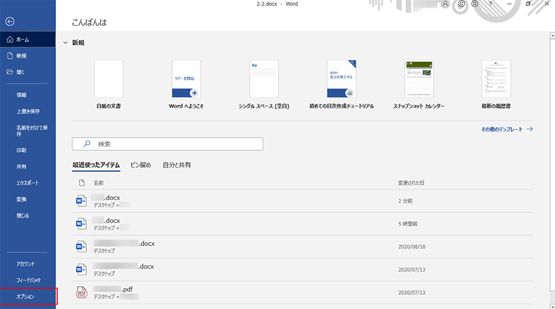
Task: Choose 上書き保存 in the sidebar
Action: pyautogui.click(x=28, y=111)
